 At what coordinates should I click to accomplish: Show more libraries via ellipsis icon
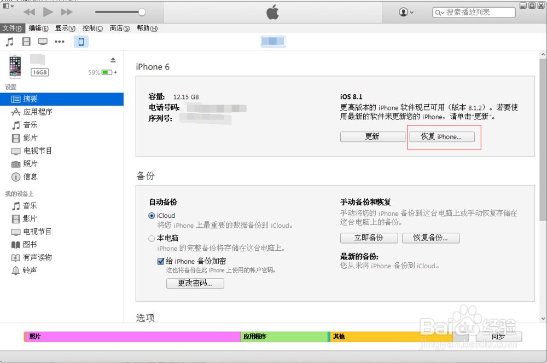click(x=59, y=42)
